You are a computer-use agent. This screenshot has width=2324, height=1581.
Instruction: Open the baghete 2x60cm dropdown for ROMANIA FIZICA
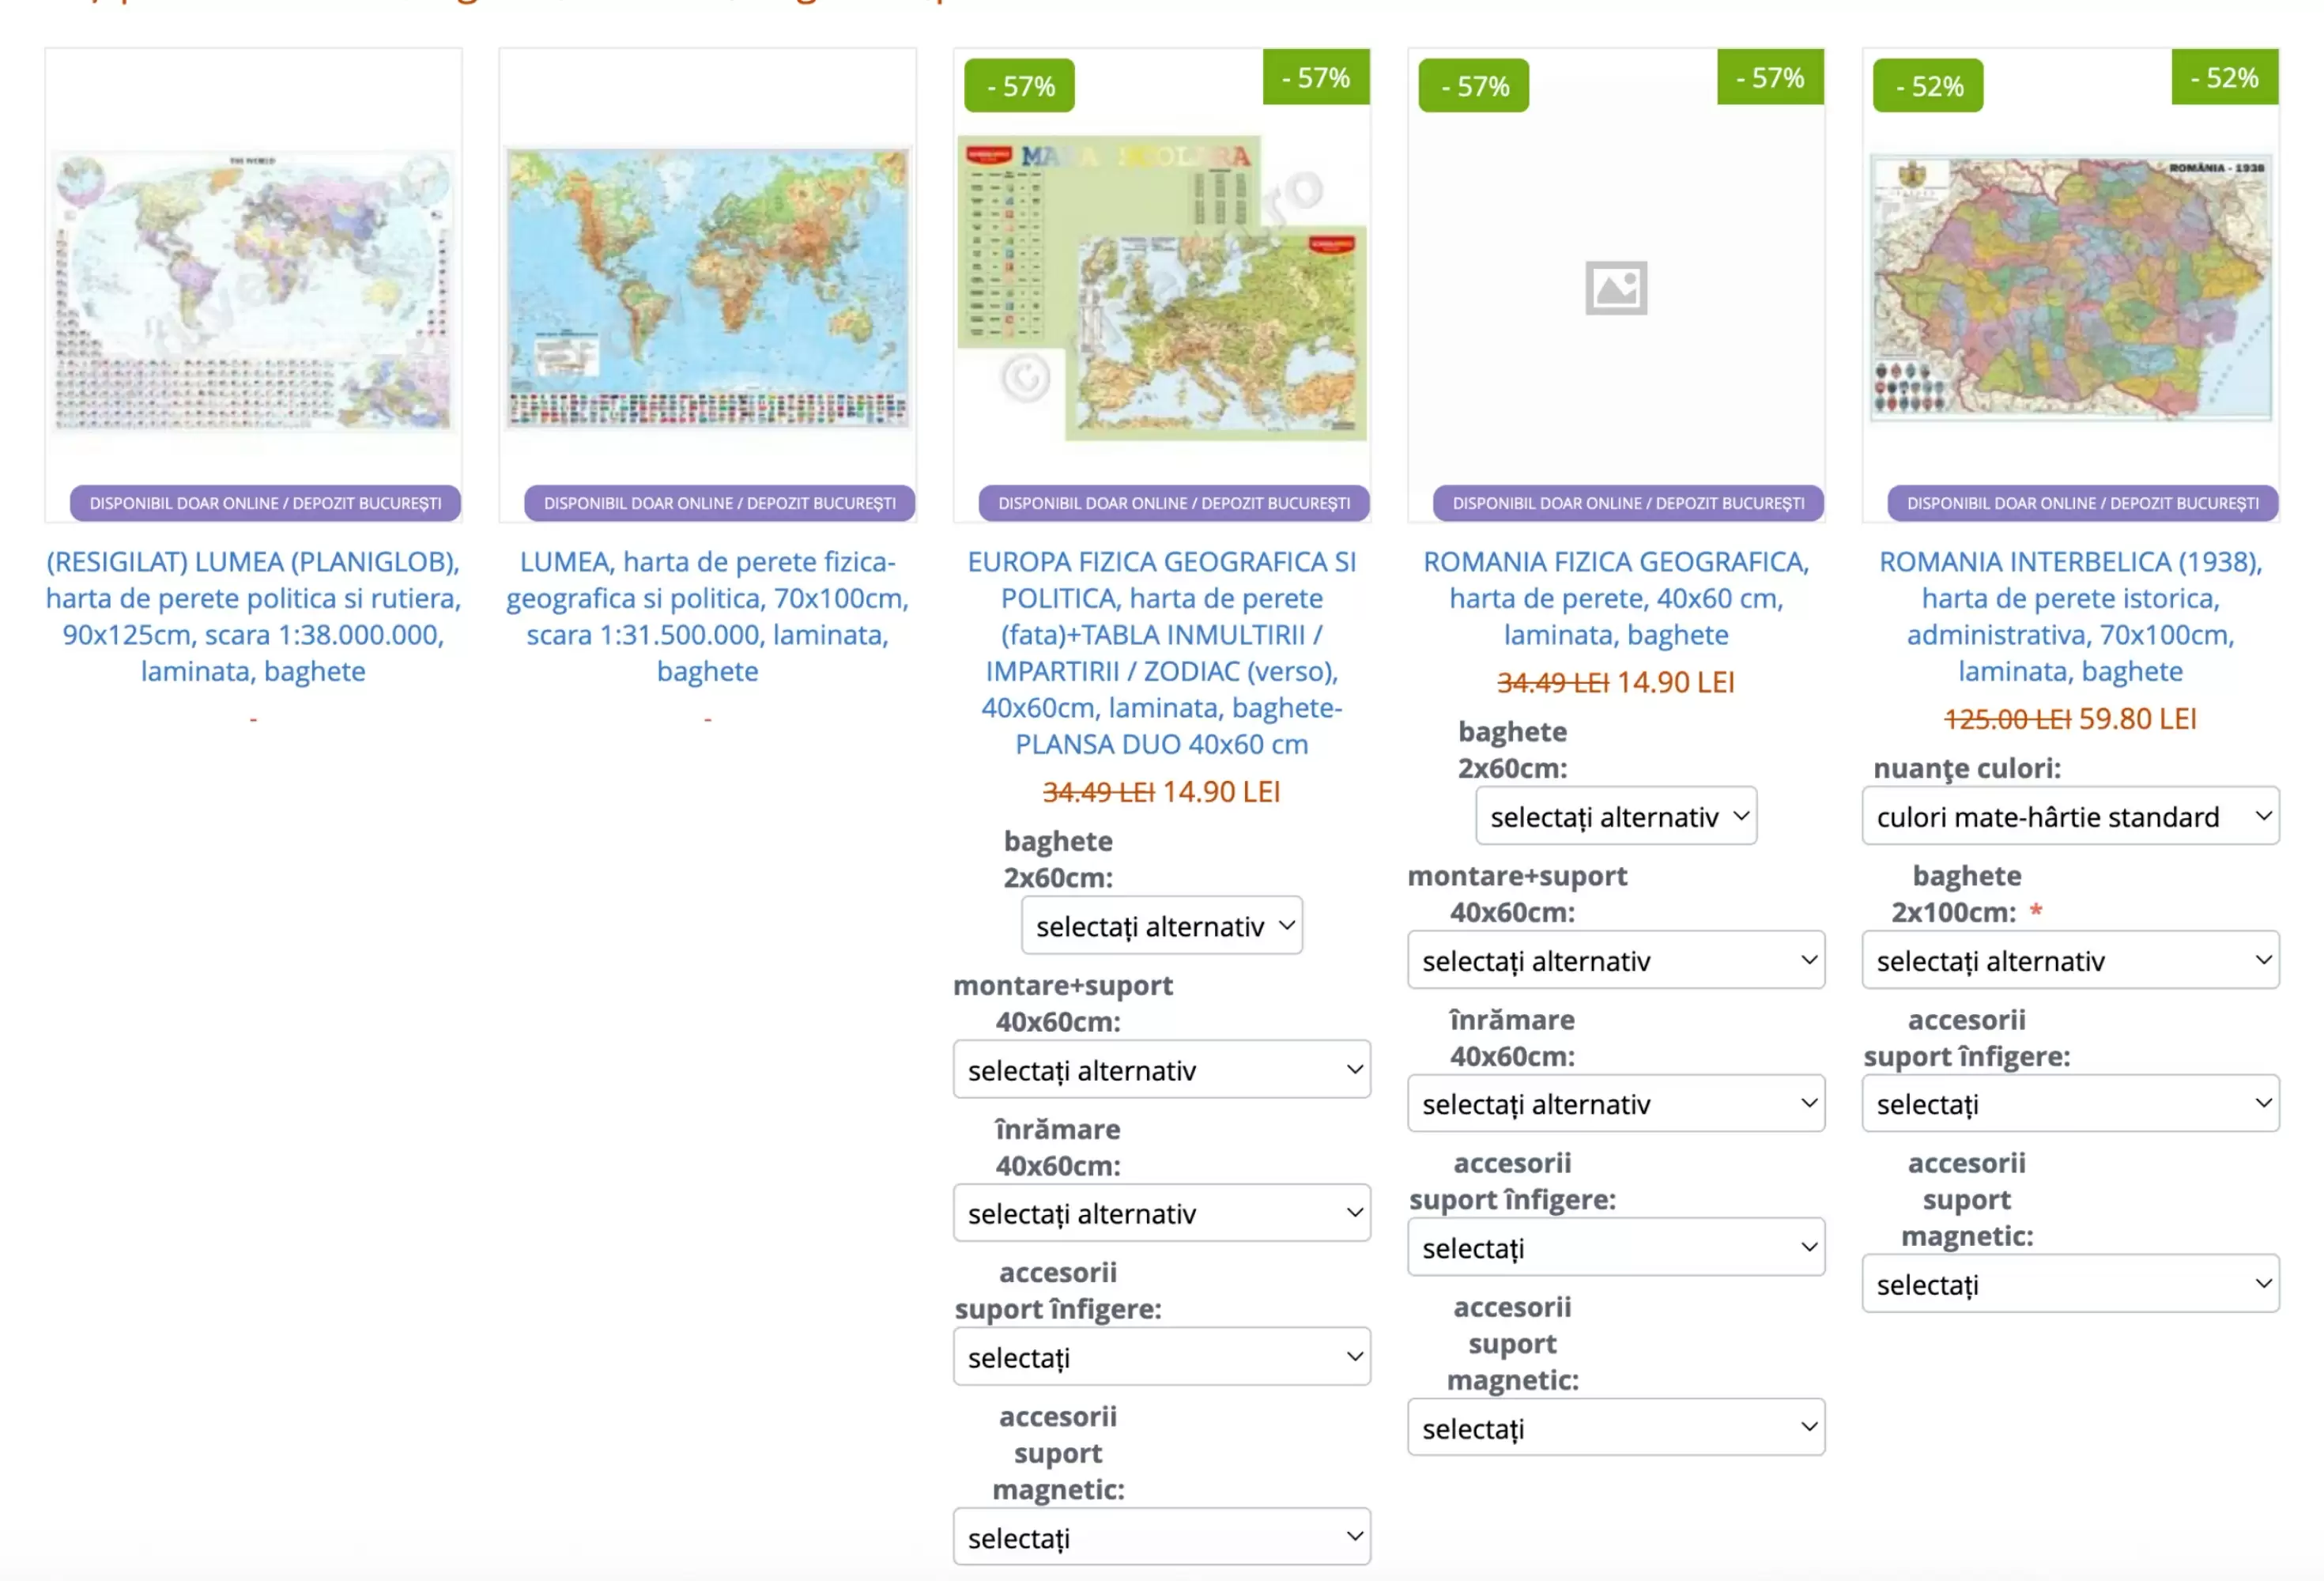click(x=1616, y=815)
